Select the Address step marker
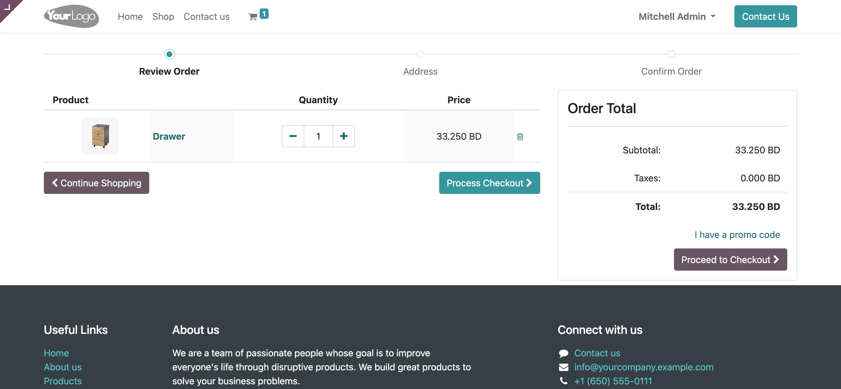The image size is (841, 389). (420, 54)
